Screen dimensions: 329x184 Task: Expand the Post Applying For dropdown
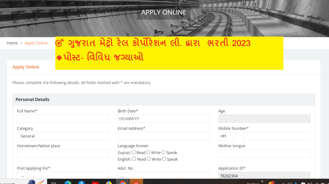[63, 175]
